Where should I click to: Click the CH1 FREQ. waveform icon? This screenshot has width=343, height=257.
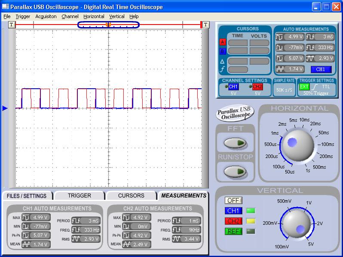click(76, 230)
